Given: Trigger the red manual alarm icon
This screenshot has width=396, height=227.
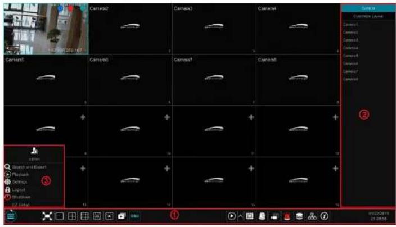Looking at the screenshot, I should [x=287, y=216].
